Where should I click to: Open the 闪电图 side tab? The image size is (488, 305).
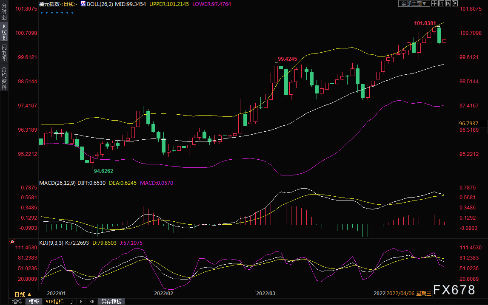(x=4, y=53)
